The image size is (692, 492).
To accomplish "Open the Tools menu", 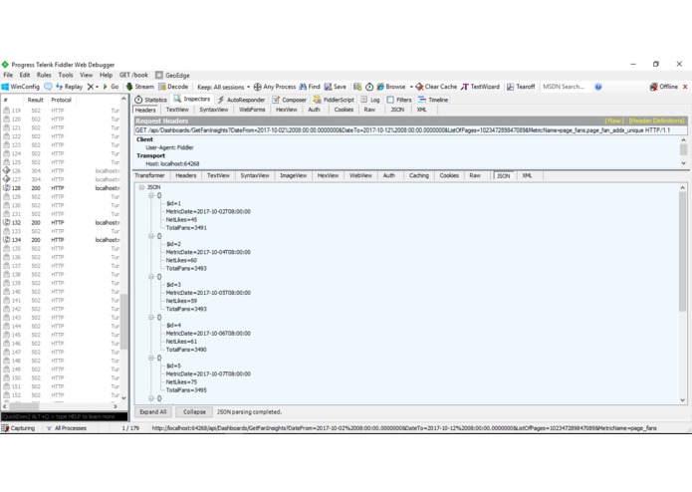I will click(x=66, y=75).
